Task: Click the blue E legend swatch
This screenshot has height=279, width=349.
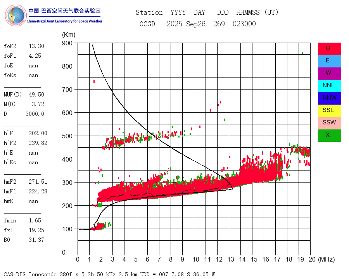Action: 329,61
